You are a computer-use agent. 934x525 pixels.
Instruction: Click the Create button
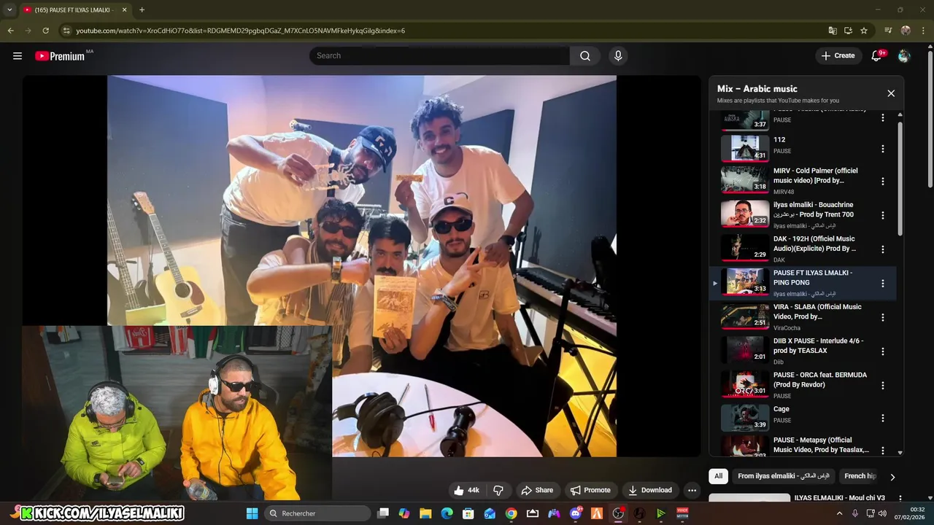(x=838, y=55)
